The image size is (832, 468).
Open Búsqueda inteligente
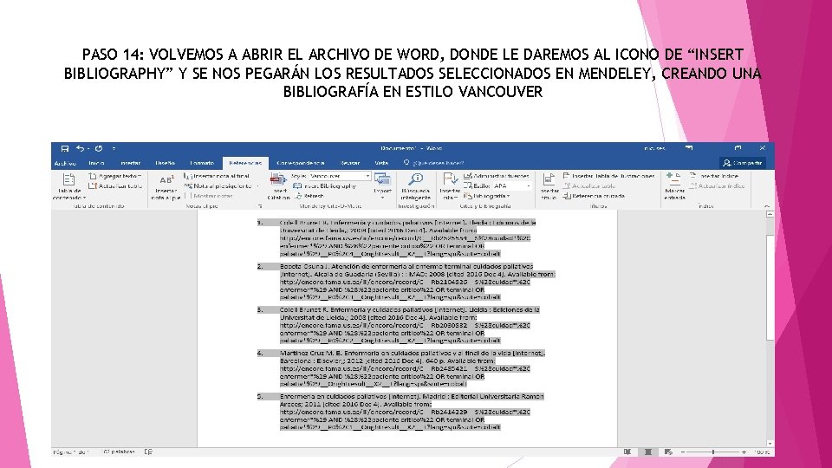click(x=416, y=185)
